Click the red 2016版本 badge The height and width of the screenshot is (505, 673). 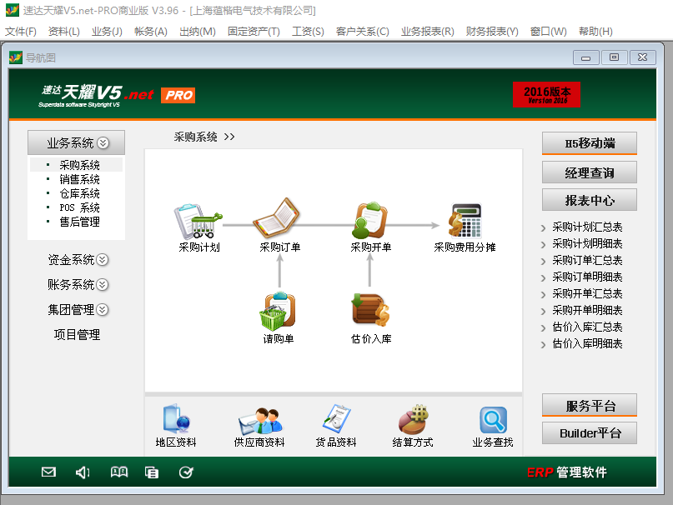pos(546,94)
